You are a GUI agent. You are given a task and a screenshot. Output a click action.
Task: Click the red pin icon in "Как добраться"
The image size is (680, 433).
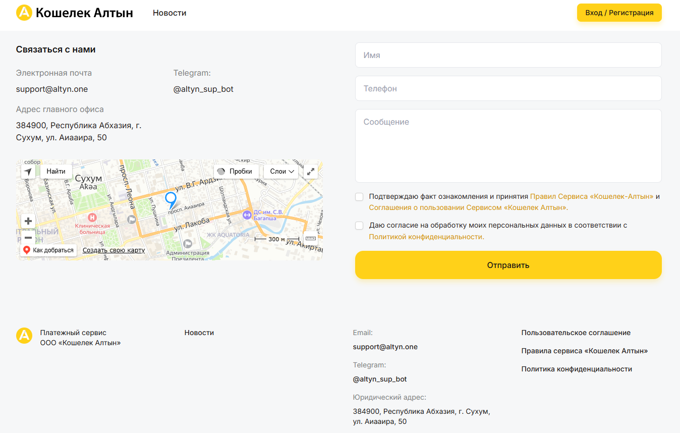[x=27, y=250]
